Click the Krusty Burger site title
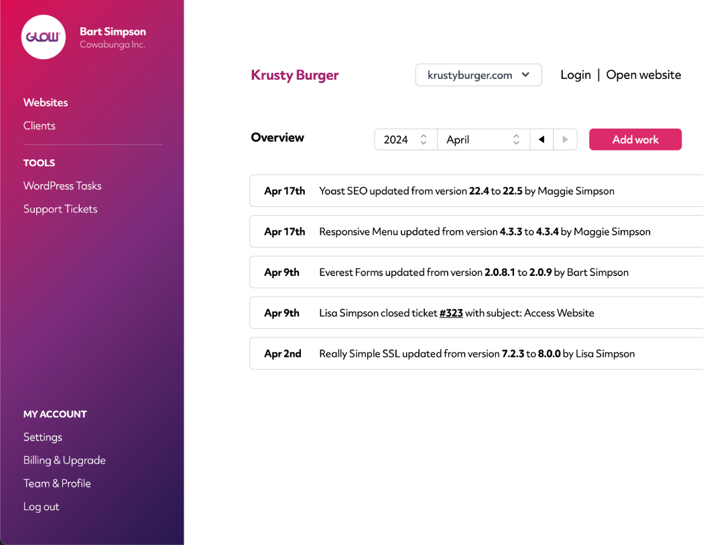Image resolution: width=703 pixels, height=545 pixels. click(295, 75)
